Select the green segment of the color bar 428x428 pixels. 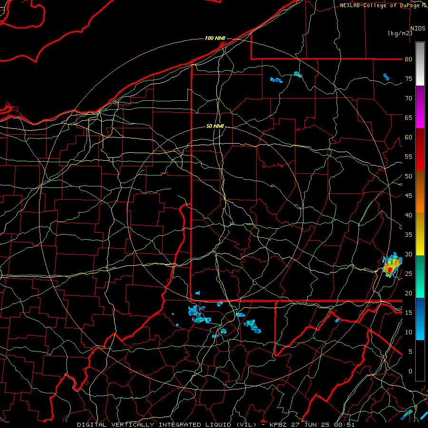(420, 276)
